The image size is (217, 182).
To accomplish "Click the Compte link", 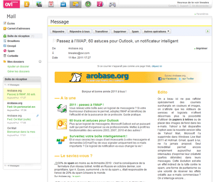I will pyautogui.click(x=172, y=6).
